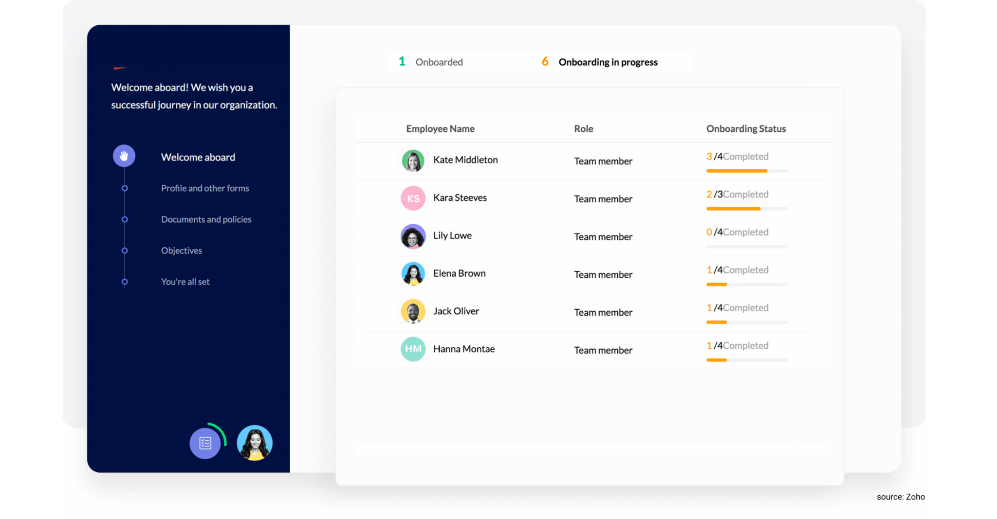Expand the Onboarding Status column header
Screen dimensions: 997x519
click(746, 128)
